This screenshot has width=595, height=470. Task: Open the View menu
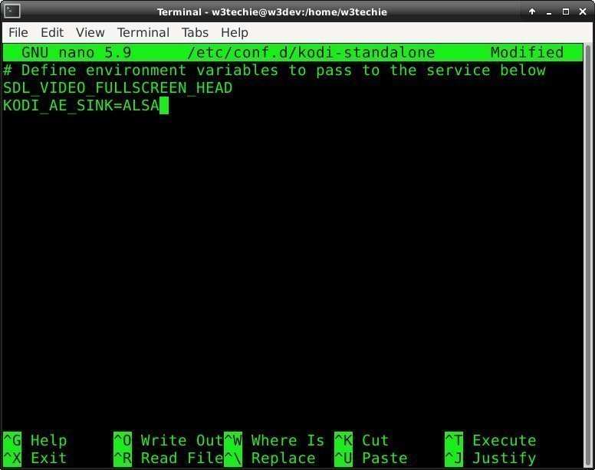point(90,33)
